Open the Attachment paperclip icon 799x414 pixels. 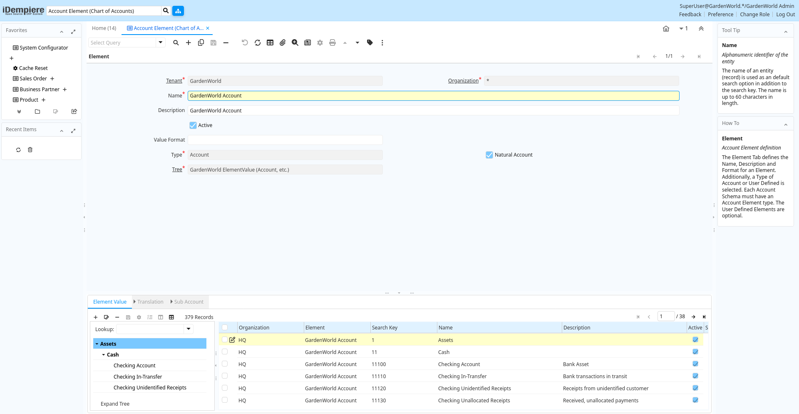pos(283,42)
